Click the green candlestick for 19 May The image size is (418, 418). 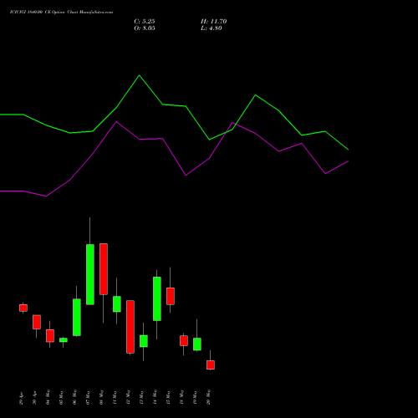(x=197, y=344)
